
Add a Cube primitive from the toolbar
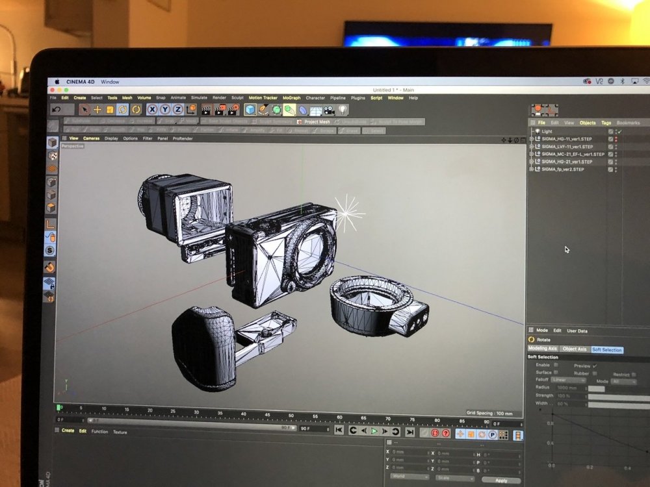250,110
